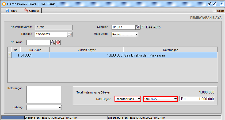225x120 pixels.
Task: Click the window restore (inward arrows) icon
Action: pos(210,3)
